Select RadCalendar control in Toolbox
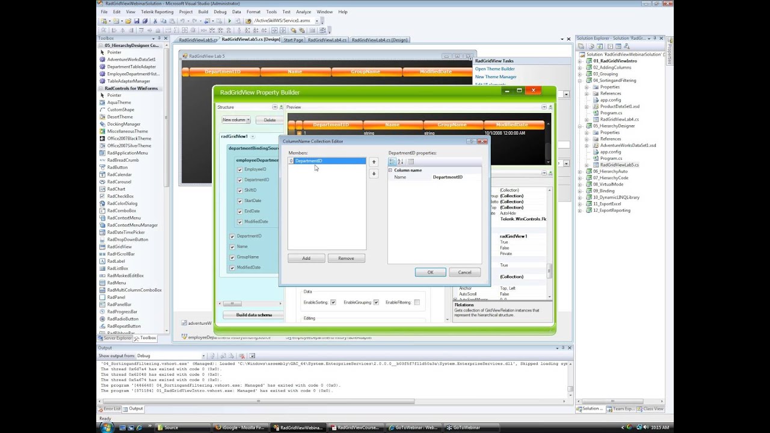 tap(119, 174)
